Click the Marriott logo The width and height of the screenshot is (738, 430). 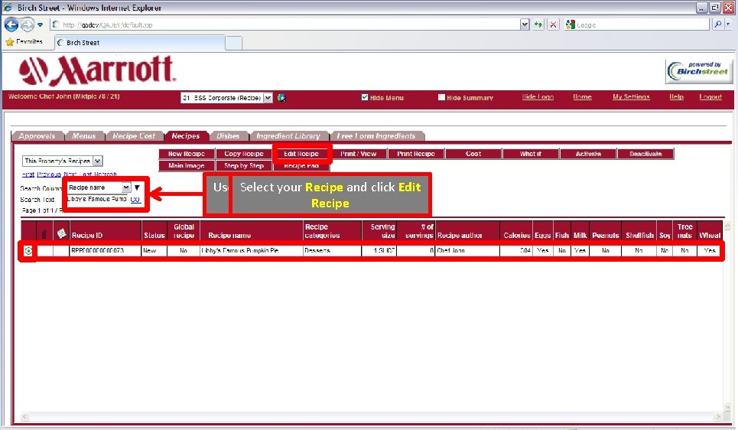(x=97, y=70)
